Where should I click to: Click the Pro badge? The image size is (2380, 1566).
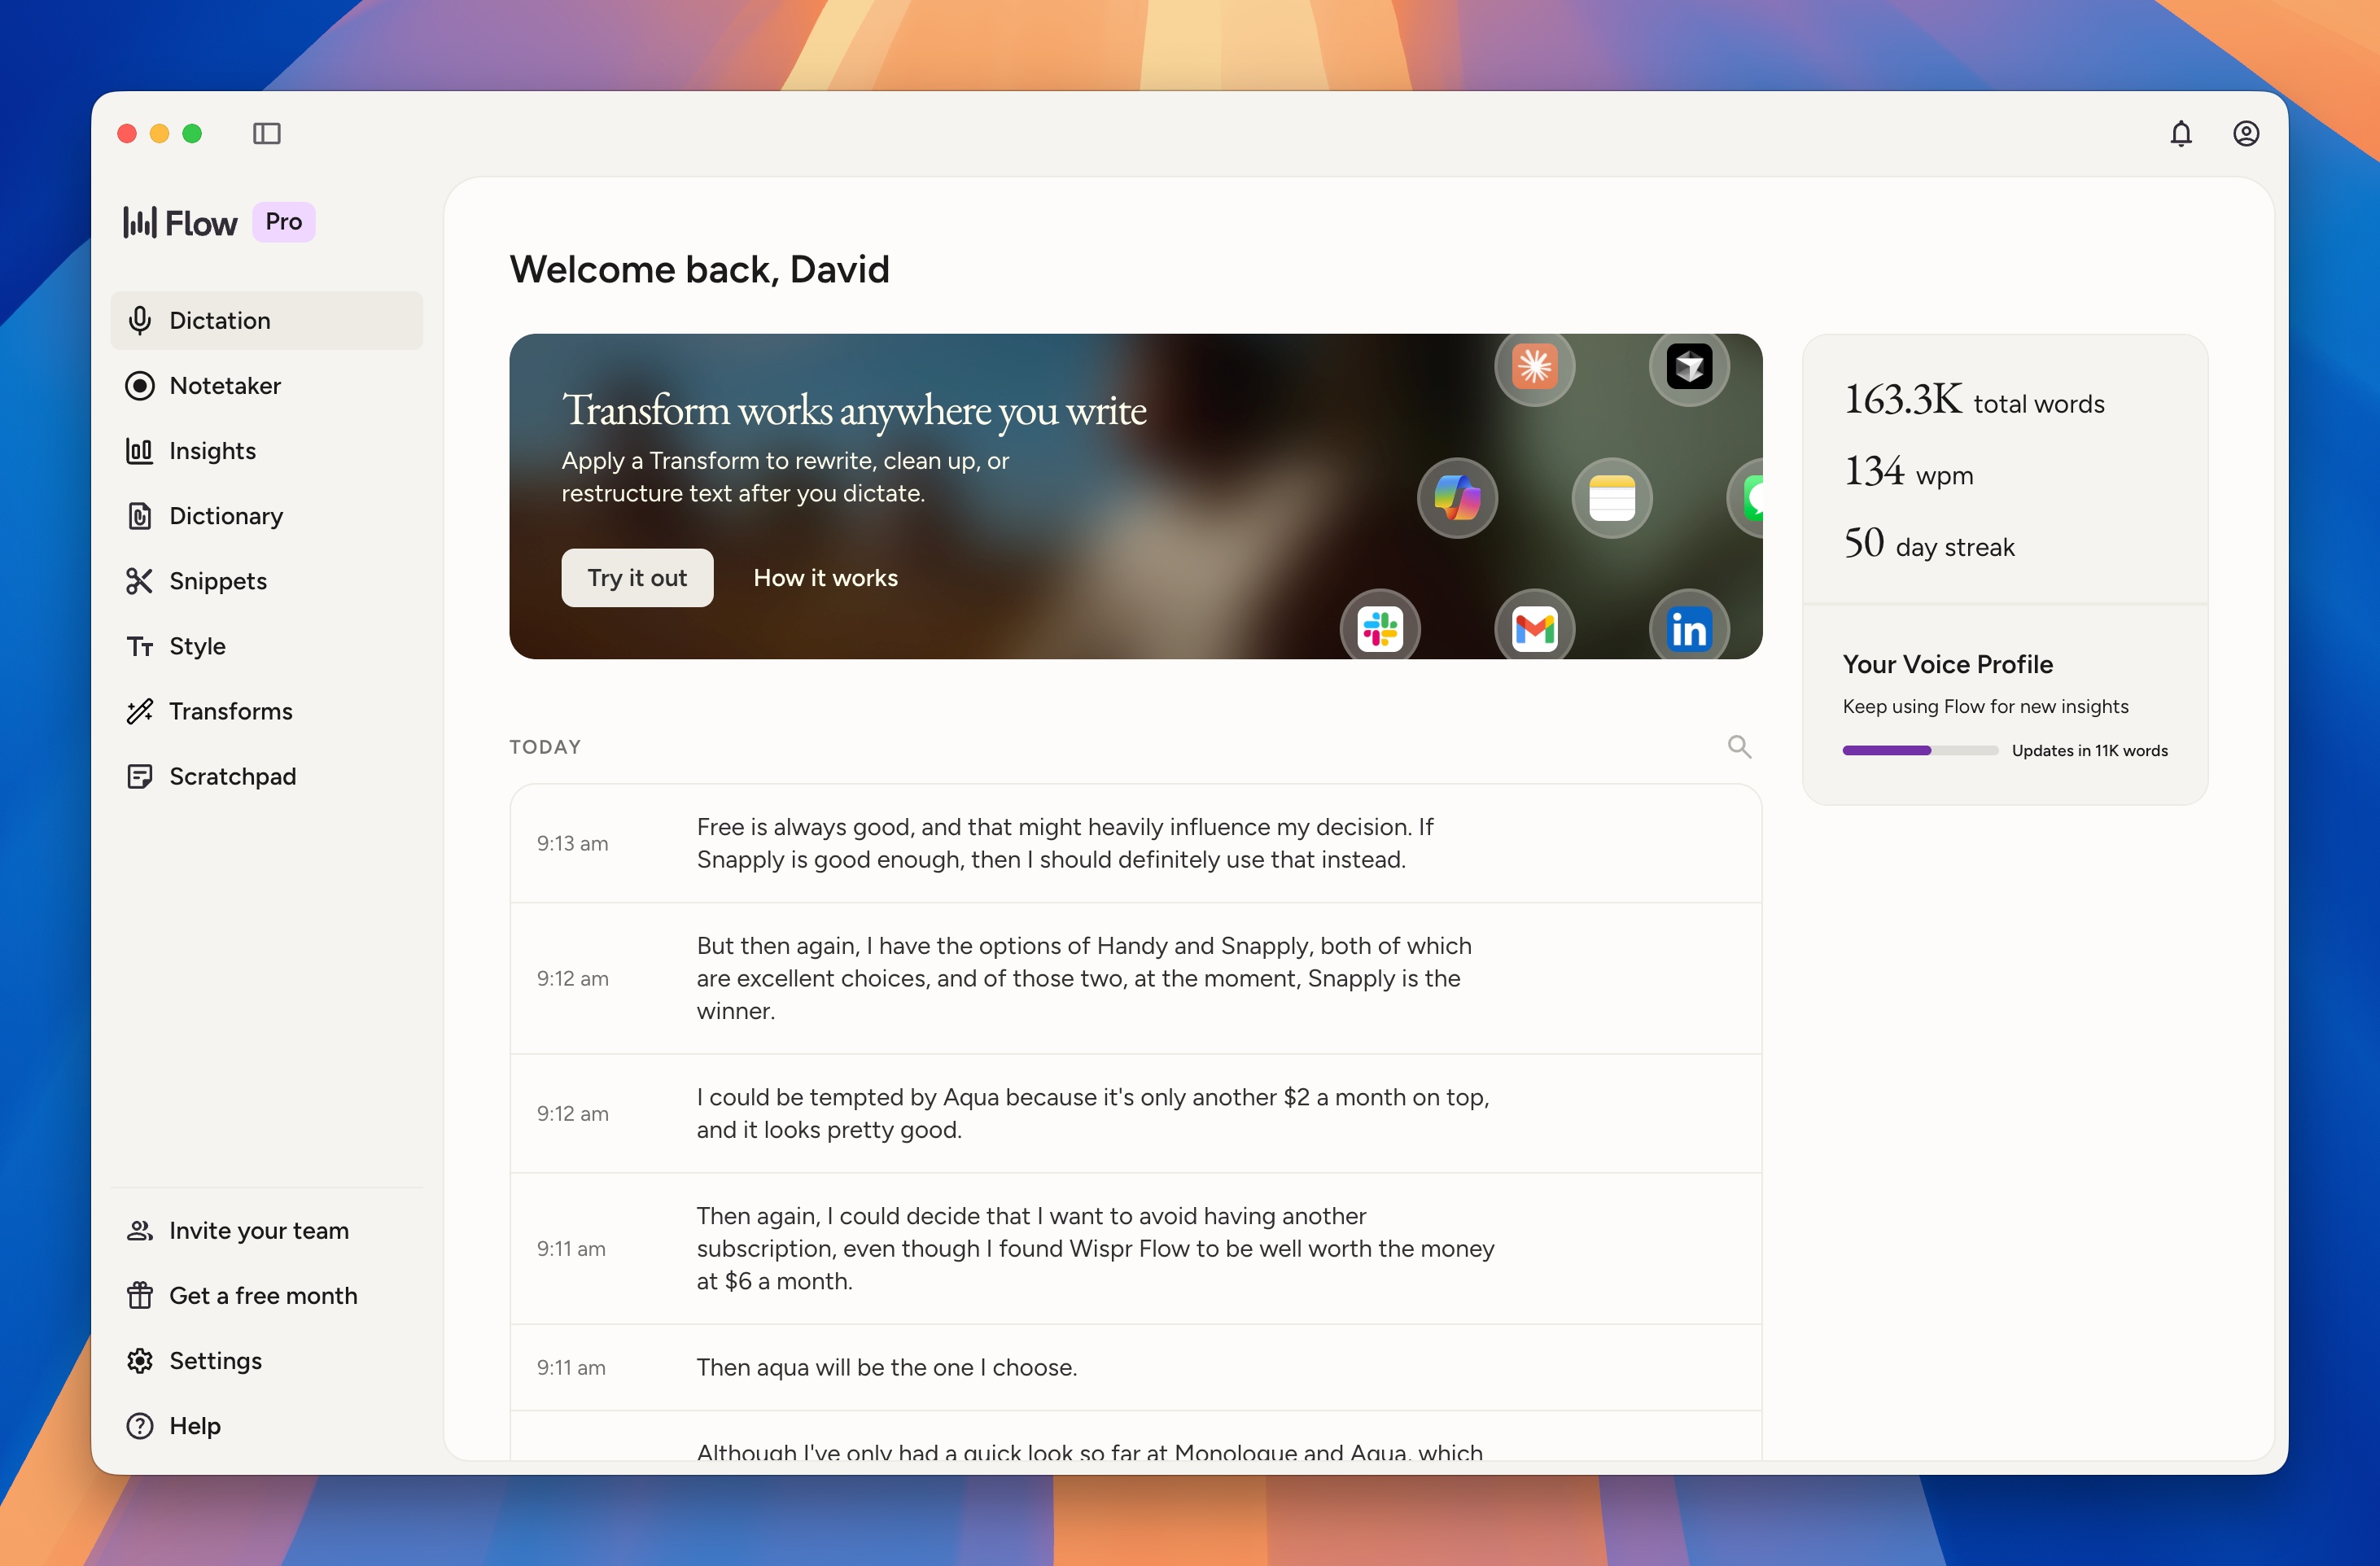point(284,221)
